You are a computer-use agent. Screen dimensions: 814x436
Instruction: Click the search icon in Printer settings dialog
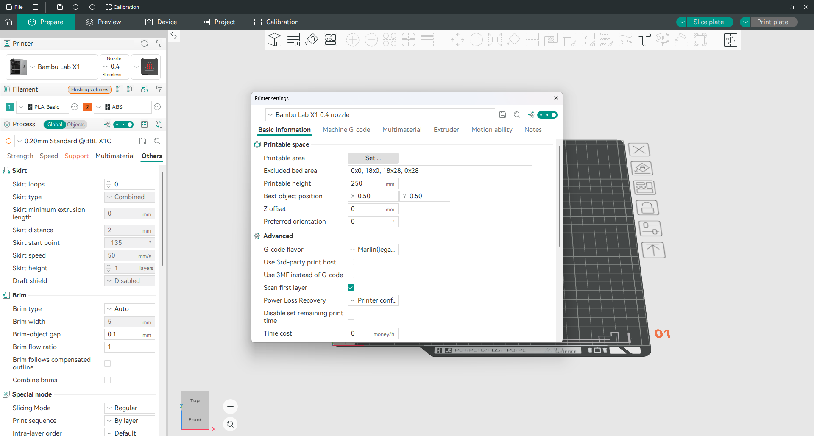point(517,115)
